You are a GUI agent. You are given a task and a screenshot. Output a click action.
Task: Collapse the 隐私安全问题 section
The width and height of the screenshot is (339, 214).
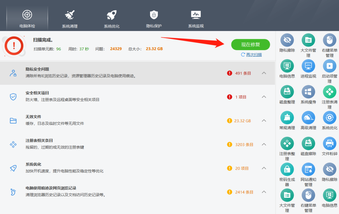tap(264, 73)
